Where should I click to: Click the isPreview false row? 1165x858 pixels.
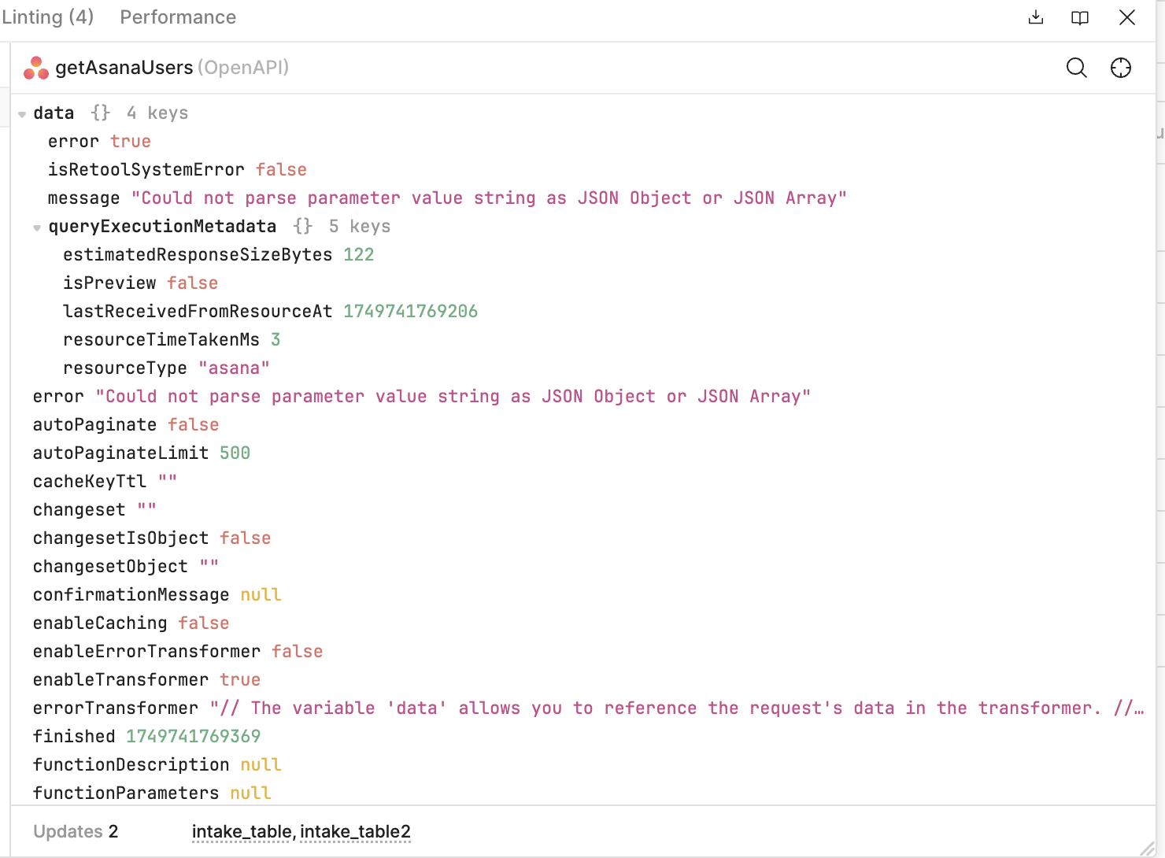pyautogui.click(x=140, y=283)
